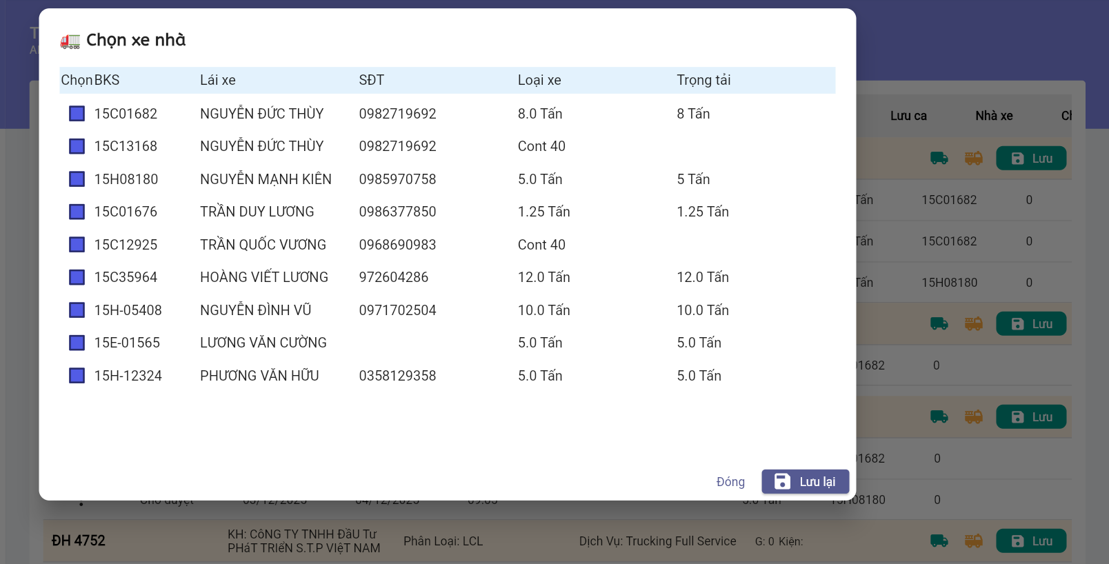Image resolution: width=1109 pixels, height=564 pixels.
Task: Select the checkbox for vehicle 15H08180
Action: 77,179
